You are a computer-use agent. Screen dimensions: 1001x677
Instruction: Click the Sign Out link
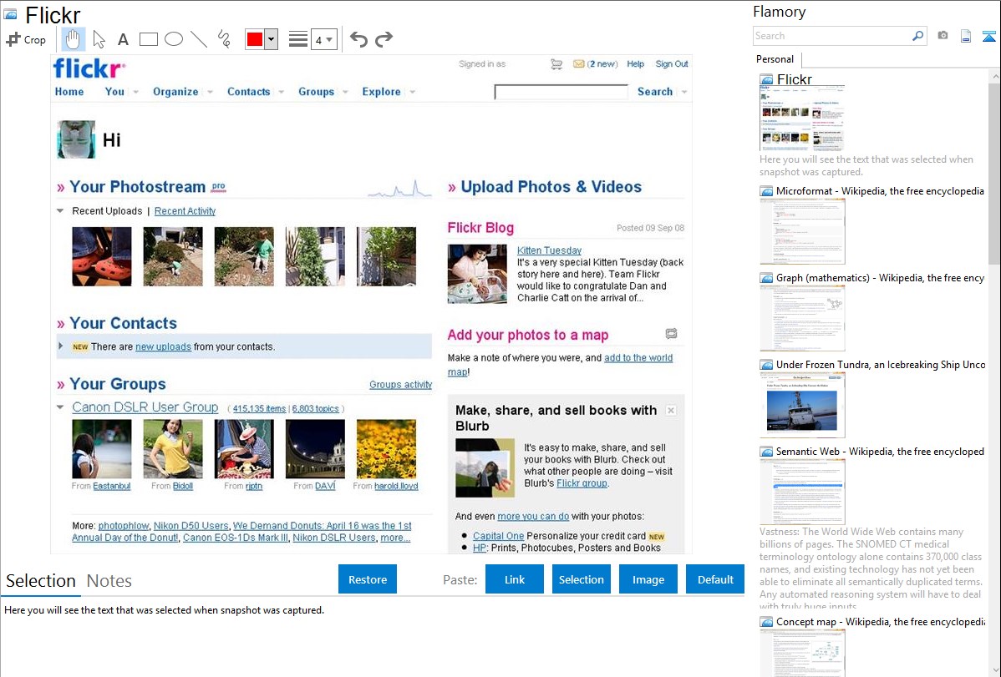pyautogui.click(x=672, y=63)
